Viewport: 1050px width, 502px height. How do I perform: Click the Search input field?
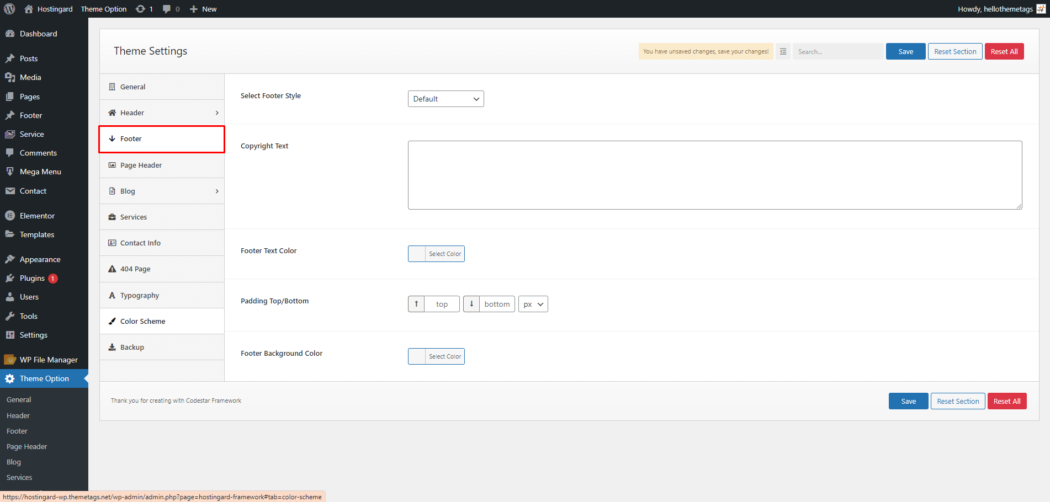tap(838, 51)
